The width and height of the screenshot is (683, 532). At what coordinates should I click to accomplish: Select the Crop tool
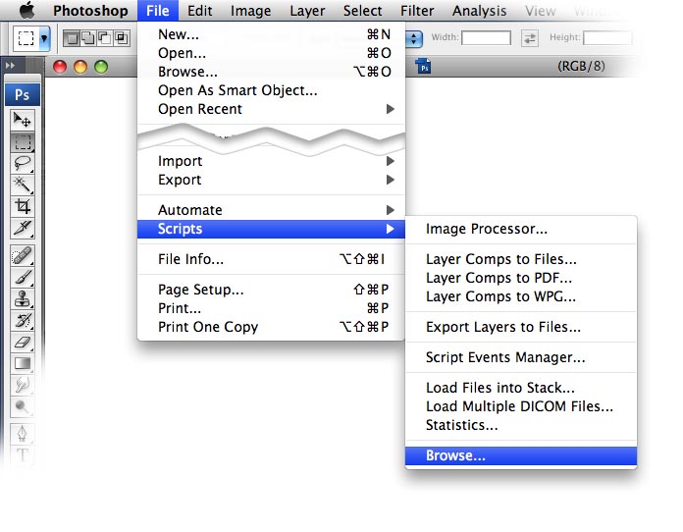tap(23, 206)
